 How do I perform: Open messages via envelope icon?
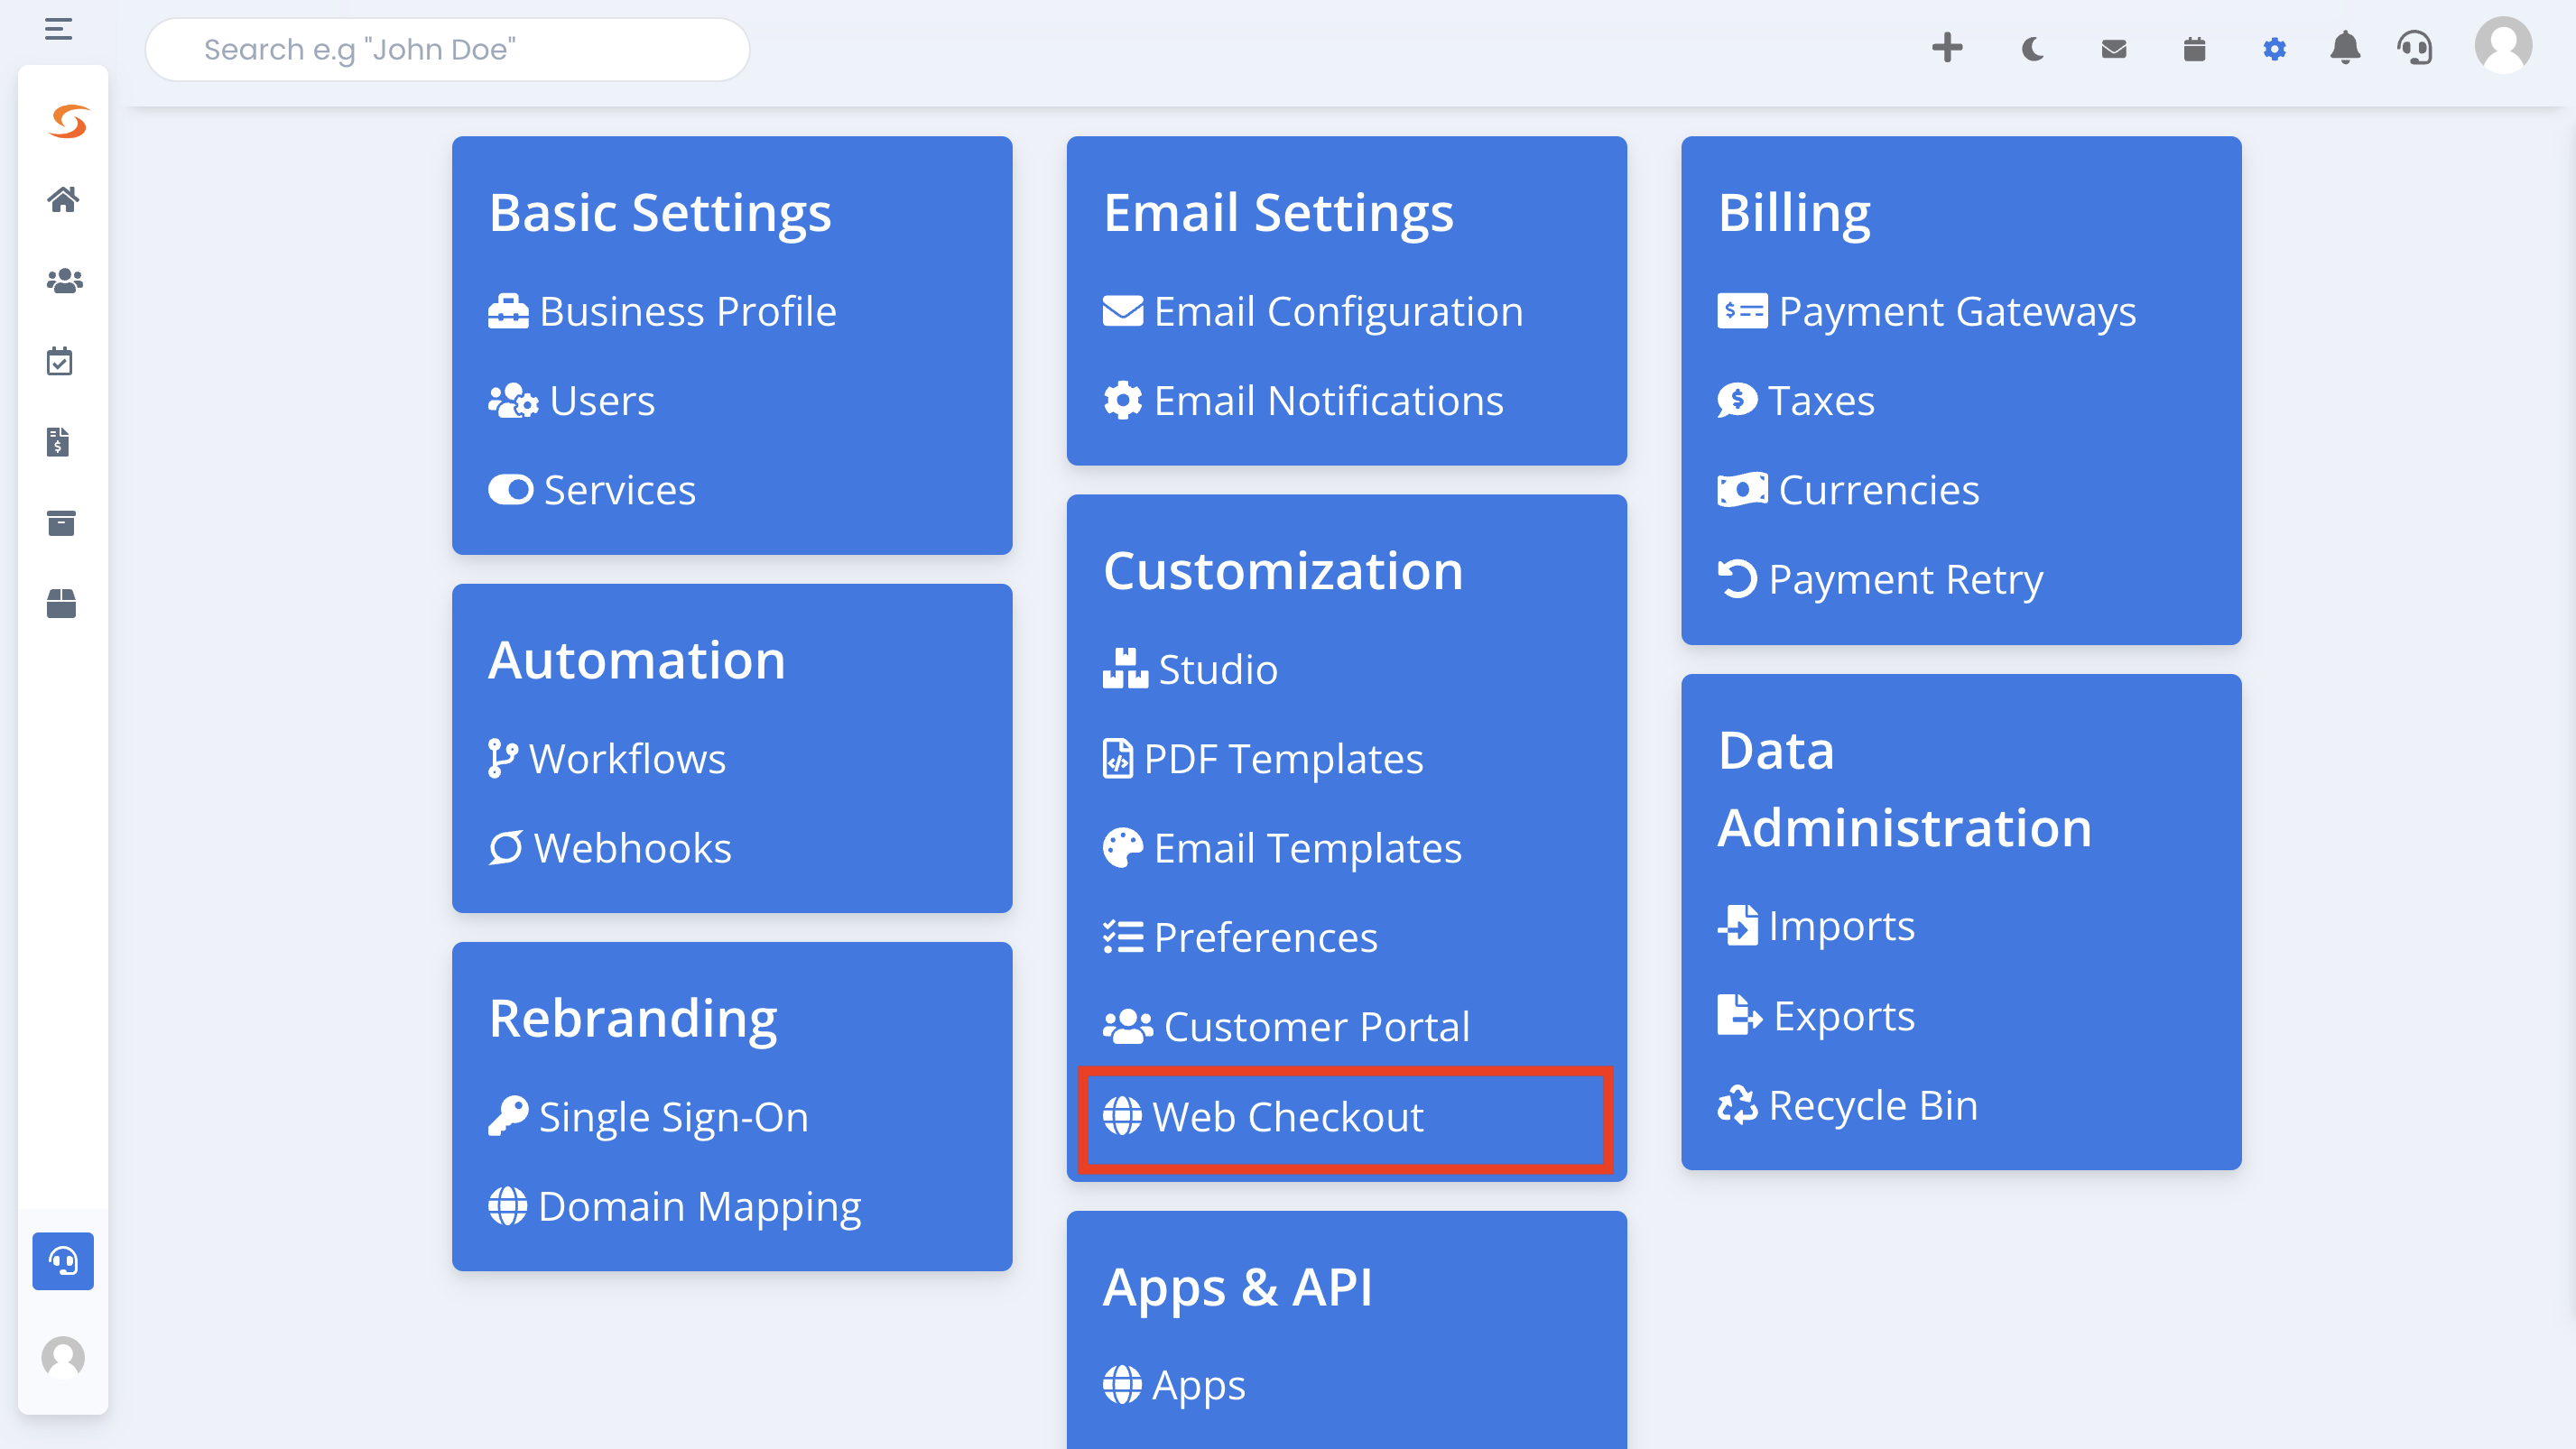coord(2113,49)
